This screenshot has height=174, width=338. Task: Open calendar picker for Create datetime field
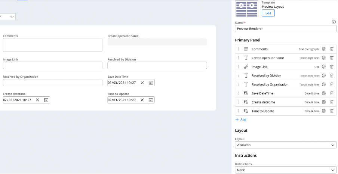click(x=46, y=100)
